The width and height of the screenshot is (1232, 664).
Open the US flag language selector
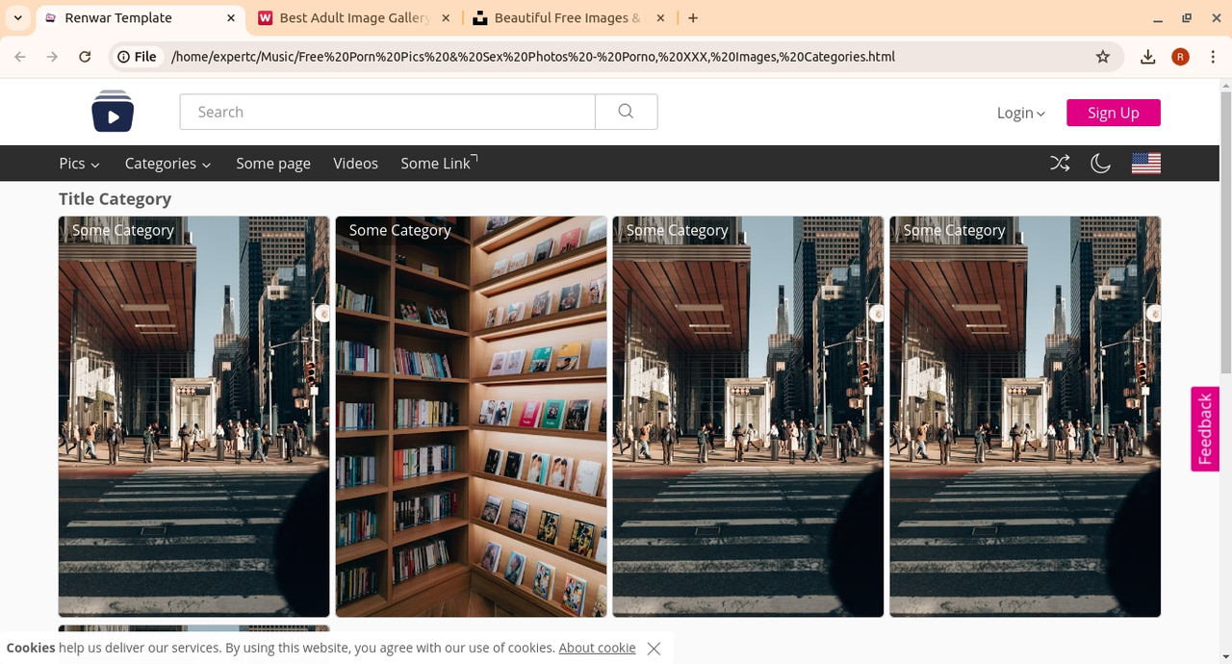pyautogui.click(x=1145, y=164)
